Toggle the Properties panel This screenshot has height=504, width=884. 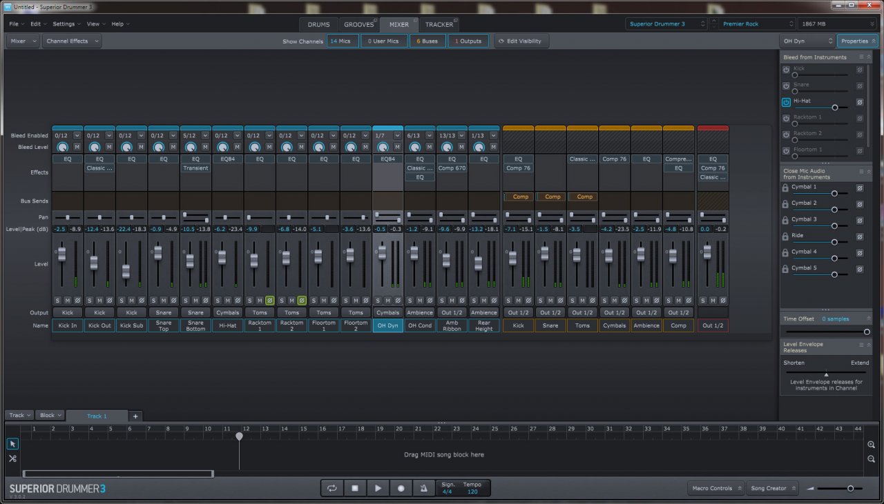point(857,41)
